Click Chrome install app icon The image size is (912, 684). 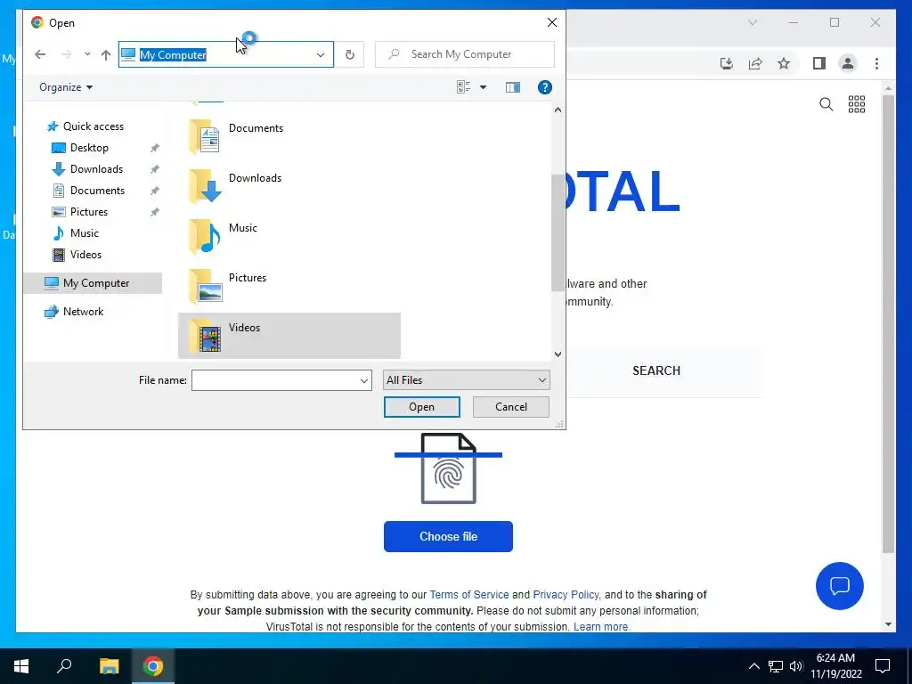[x=727, y=63]
